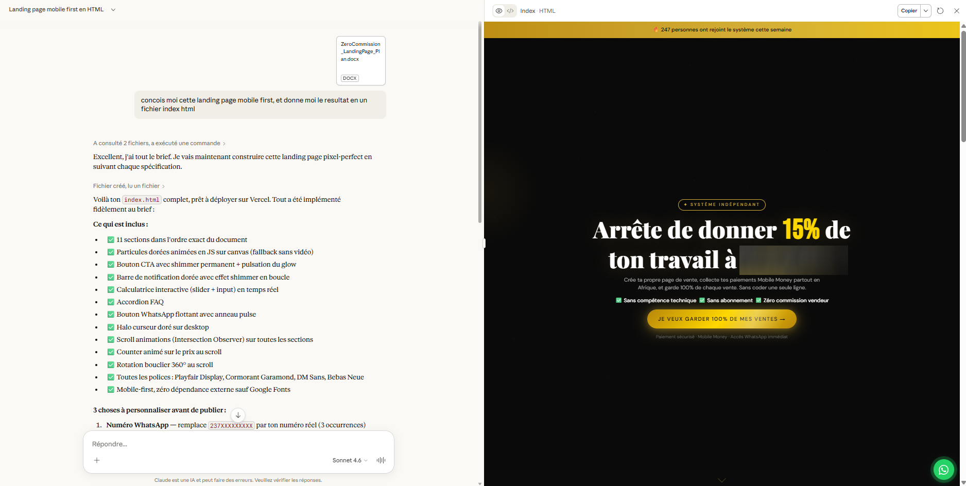Click check icon beside 'Mobile-first, zéro dépendance'
The image size is (966, 486).
[x=111, y=389]
